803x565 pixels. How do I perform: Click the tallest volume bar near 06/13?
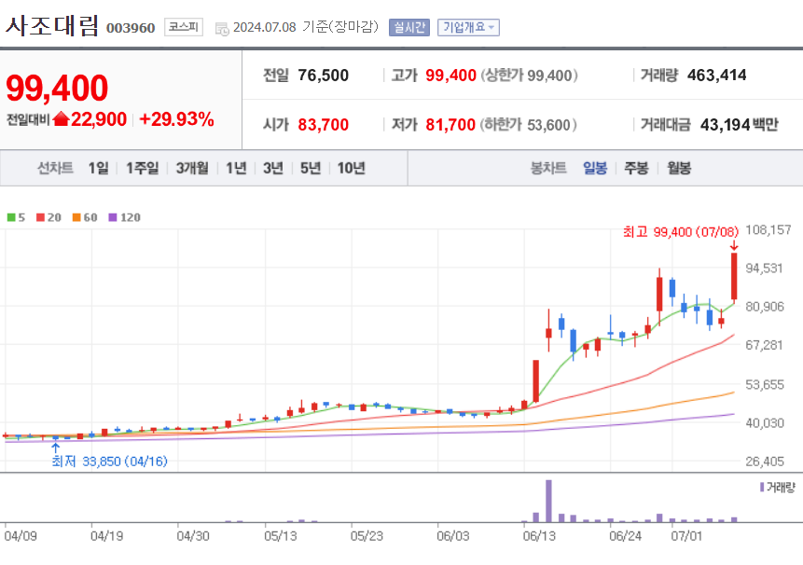(548, 501)
